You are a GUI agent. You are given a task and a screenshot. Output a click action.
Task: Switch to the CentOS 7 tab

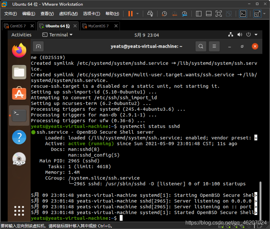pyautogui.click(x=18, y=26)
